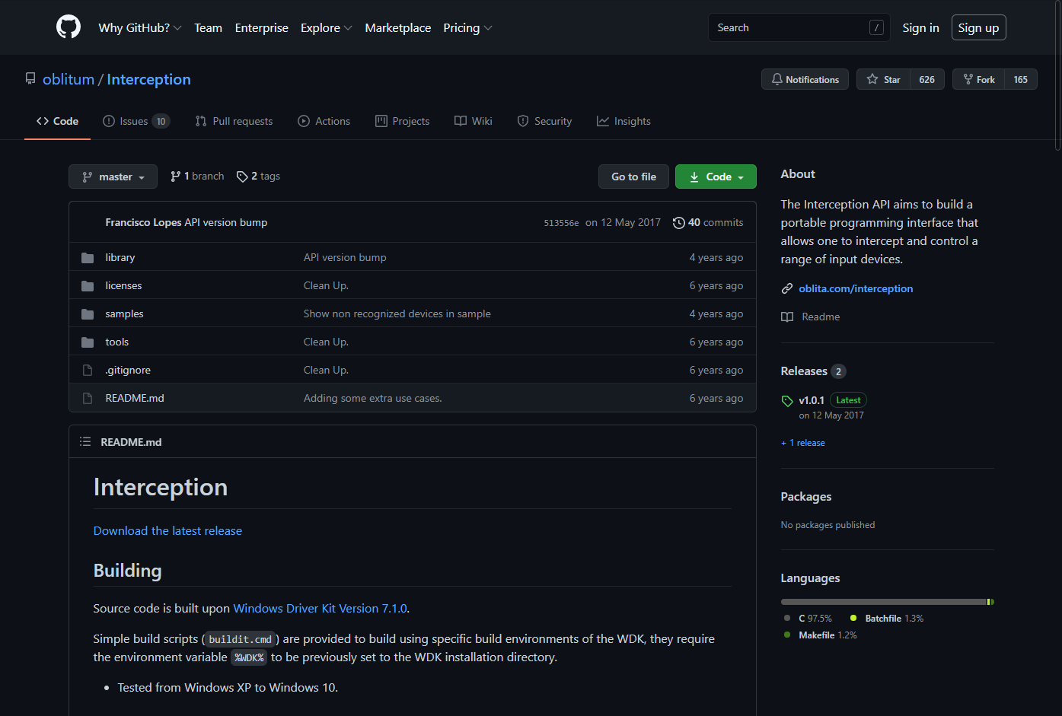Click the .gitignore file icon

click(88, 371)
